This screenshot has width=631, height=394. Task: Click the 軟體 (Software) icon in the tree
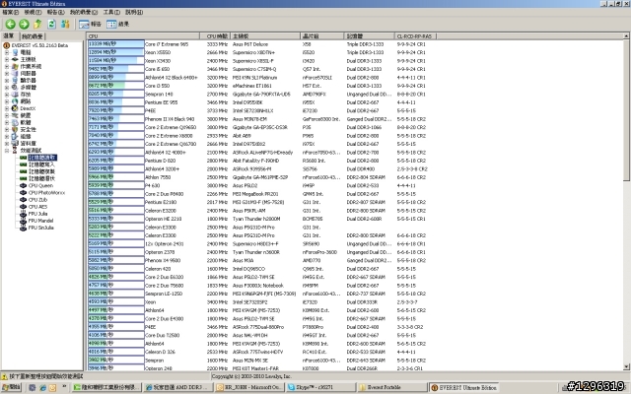coord(15,122)
